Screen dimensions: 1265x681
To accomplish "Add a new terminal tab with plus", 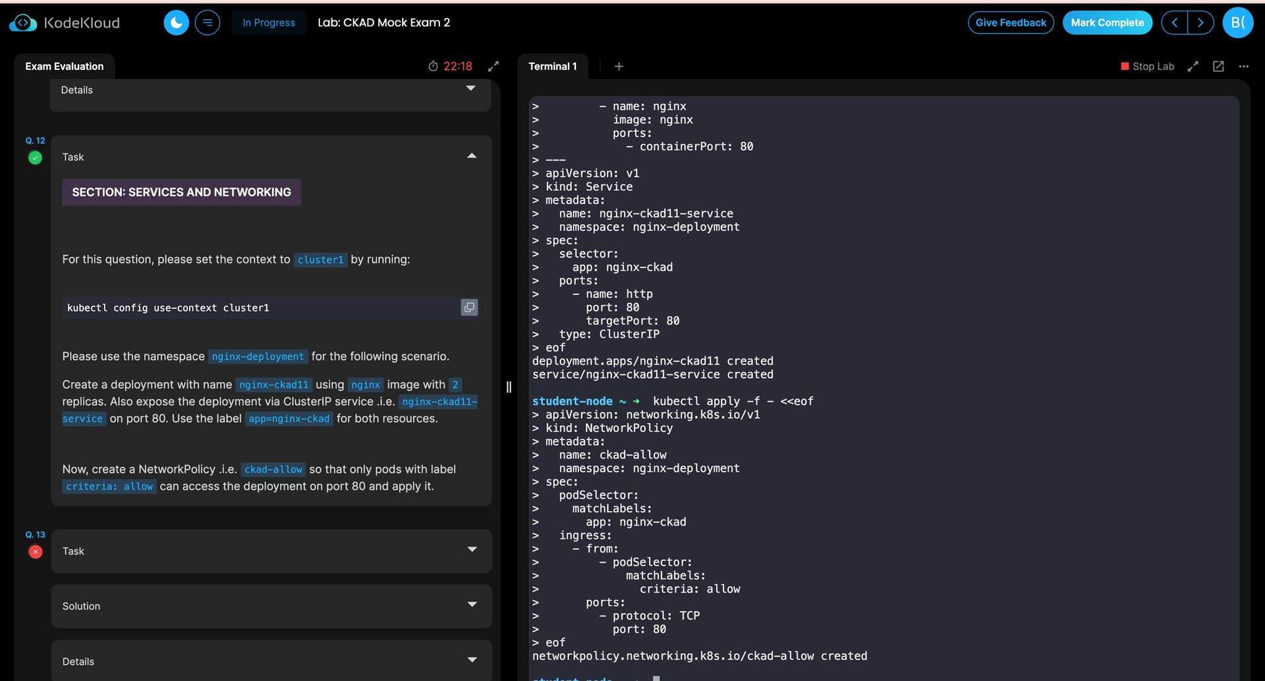I will click(619, 67).
